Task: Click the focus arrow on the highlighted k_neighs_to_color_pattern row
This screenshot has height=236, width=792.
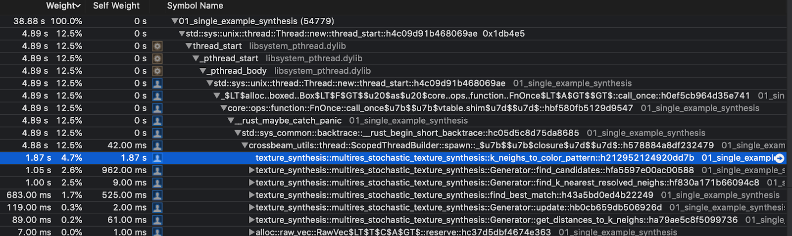Action: 780,158
